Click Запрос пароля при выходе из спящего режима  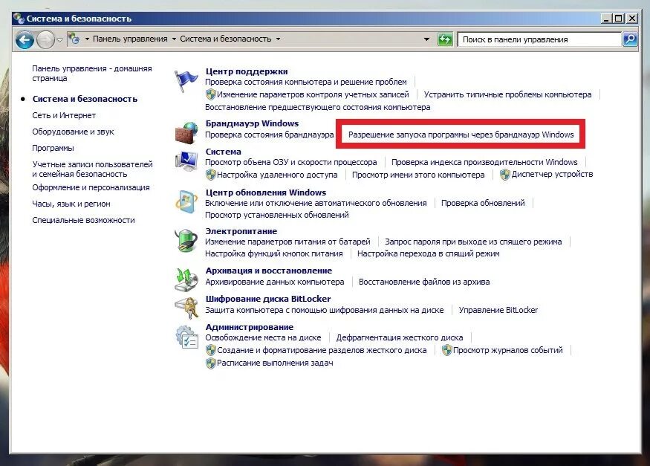pos(473,242)
